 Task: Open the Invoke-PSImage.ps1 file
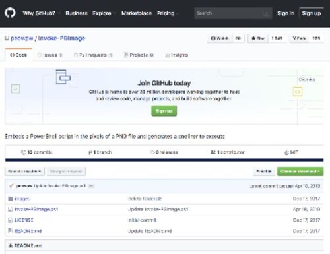[x=36, y=209]
